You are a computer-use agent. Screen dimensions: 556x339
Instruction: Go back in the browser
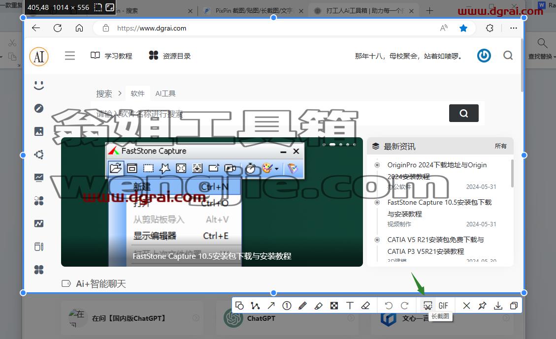(36, 28)
